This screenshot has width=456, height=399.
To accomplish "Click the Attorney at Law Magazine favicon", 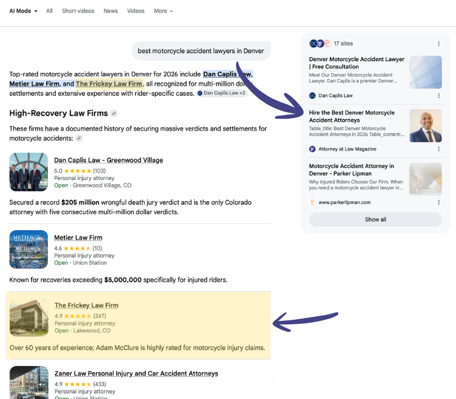I will (x=312, y=149).
